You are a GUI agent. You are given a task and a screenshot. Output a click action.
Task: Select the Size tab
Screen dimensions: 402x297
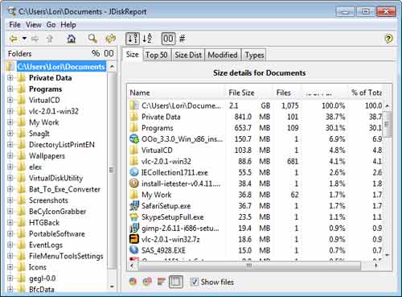[x=133, y=55]
